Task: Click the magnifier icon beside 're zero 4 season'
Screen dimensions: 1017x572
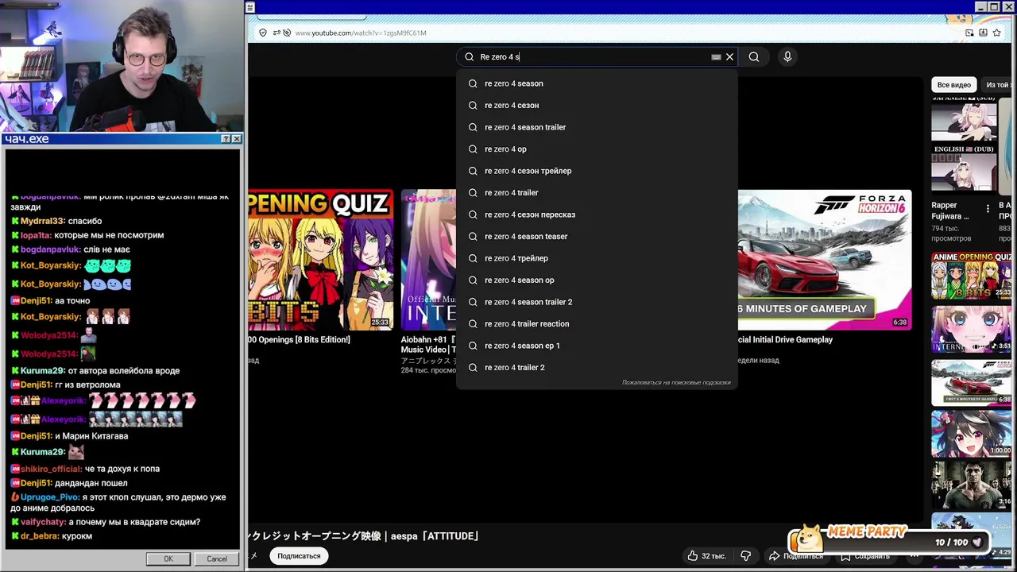Action: pos(473,83)
